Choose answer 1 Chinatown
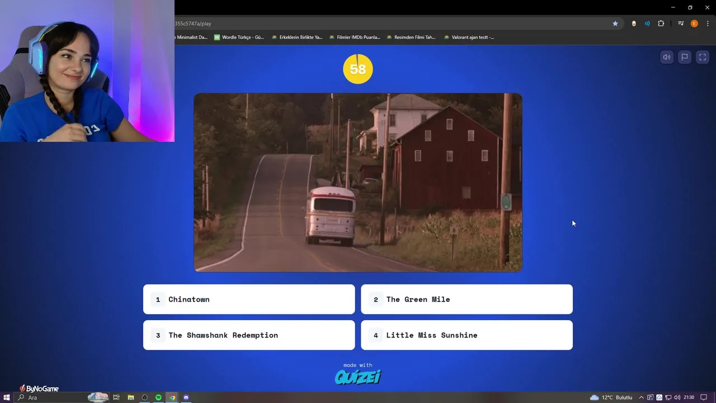The width and height of the screenshot is (716, 403). tap(249, 299)
